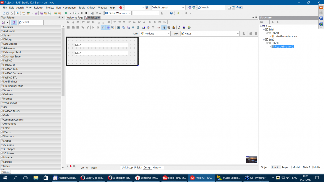This screenshot has width=324, height=182.
Task: Select the upper edit control on the form designer
Action: pyautogui.click(x=101, y=45)
